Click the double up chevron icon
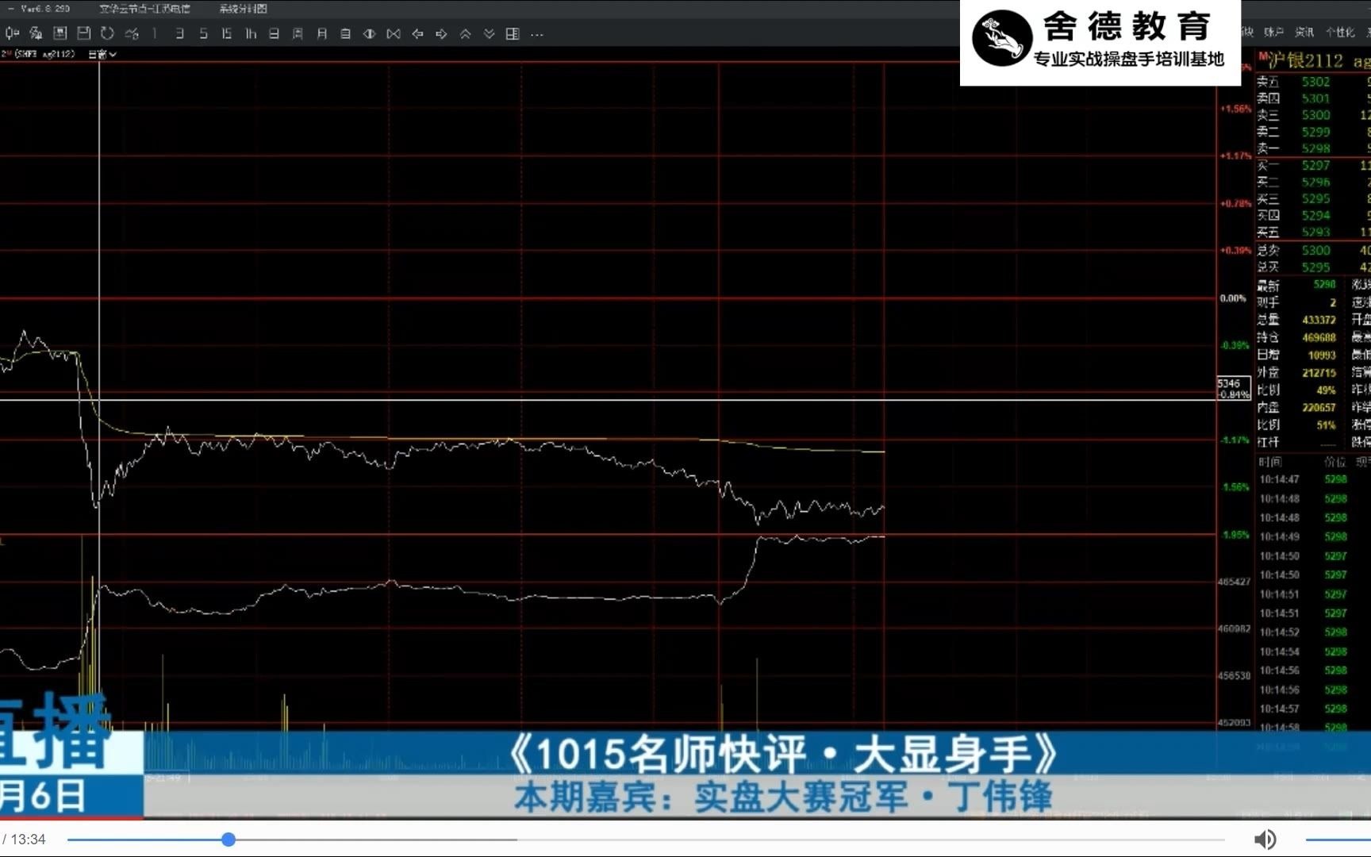The height and width of the screenshot is (857, 1371). tap(465, 33)
